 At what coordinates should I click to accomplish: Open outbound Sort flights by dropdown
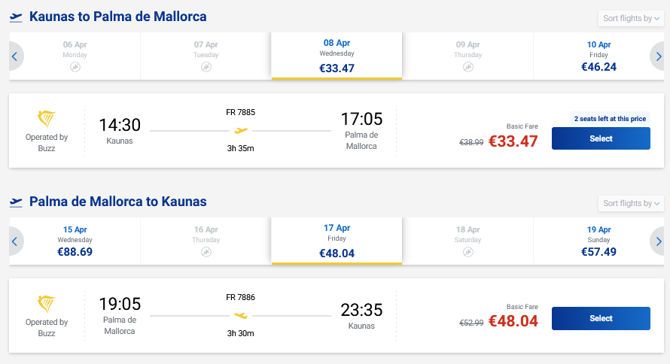pyautogui.click(x=631, y=18)
